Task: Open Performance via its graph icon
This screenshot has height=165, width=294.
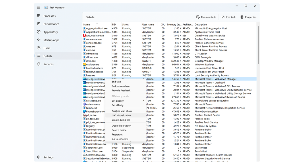Action: 39,24
